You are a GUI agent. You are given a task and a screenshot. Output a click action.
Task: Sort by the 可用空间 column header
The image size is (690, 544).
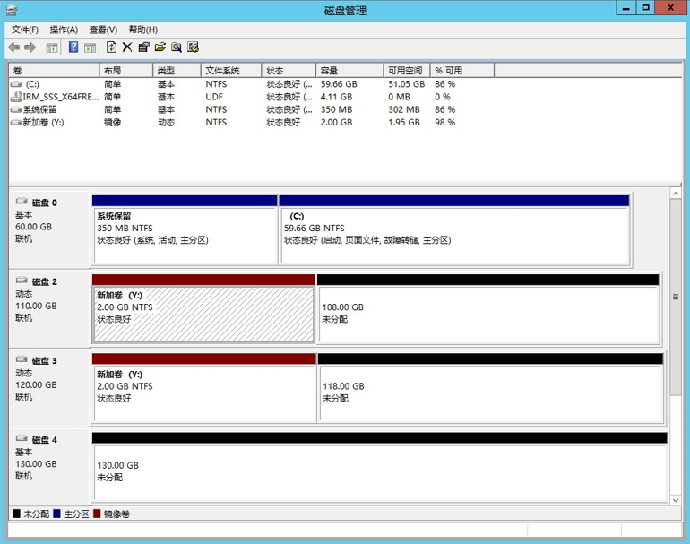click(x=407, y=71)
